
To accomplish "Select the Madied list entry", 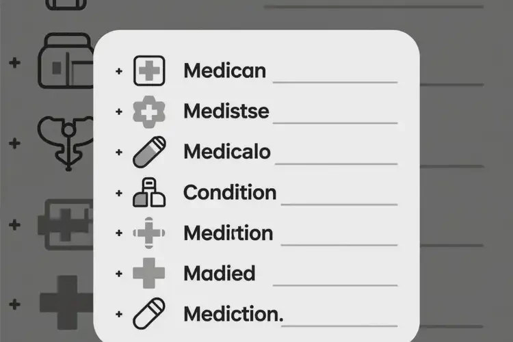I will (x=219, y=274).
